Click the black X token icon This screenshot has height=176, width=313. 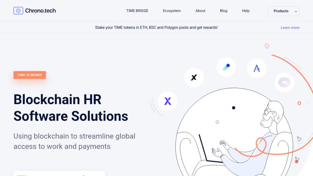tap(194, 77)
